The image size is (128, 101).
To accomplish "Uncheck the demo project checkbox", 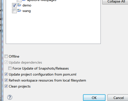I will coord(14,5).
